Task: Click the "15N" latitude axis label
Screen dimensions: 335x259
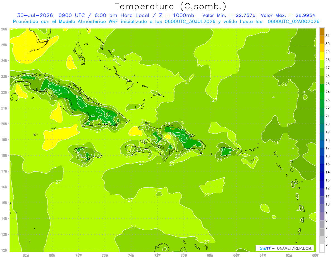Action: [4, 203]
